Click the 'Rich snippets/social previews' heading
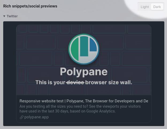 (x=30, y=6)
